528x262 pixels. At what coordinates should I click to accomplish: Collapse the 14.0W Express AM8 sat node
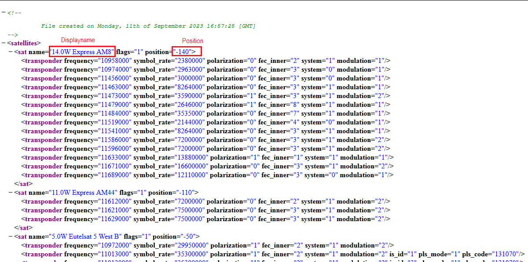[x=11, y=52]
